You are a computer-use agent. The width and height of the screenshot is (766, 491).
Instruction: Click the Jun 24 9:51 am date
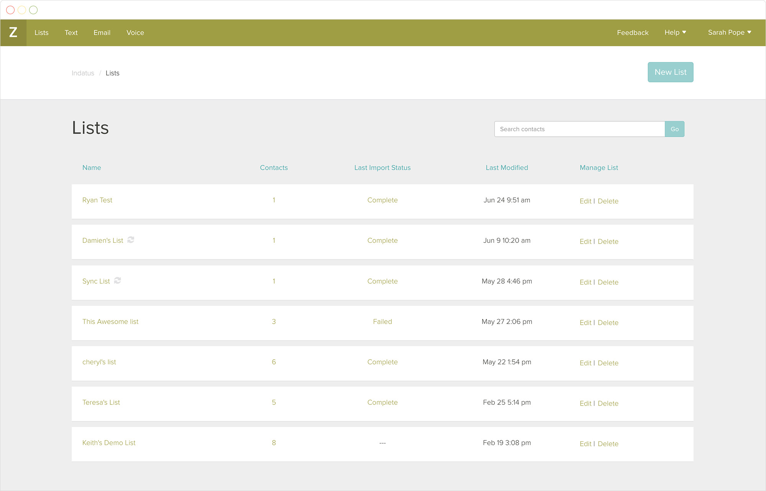click(507, 200)
